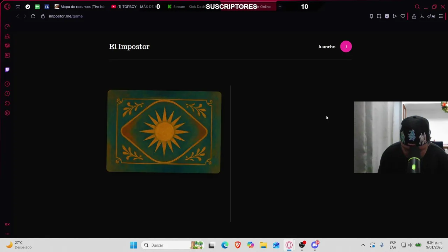Switch to the pinned green plus tab
This screenshot has height=252, width=448.
click(x=37, y=7)
